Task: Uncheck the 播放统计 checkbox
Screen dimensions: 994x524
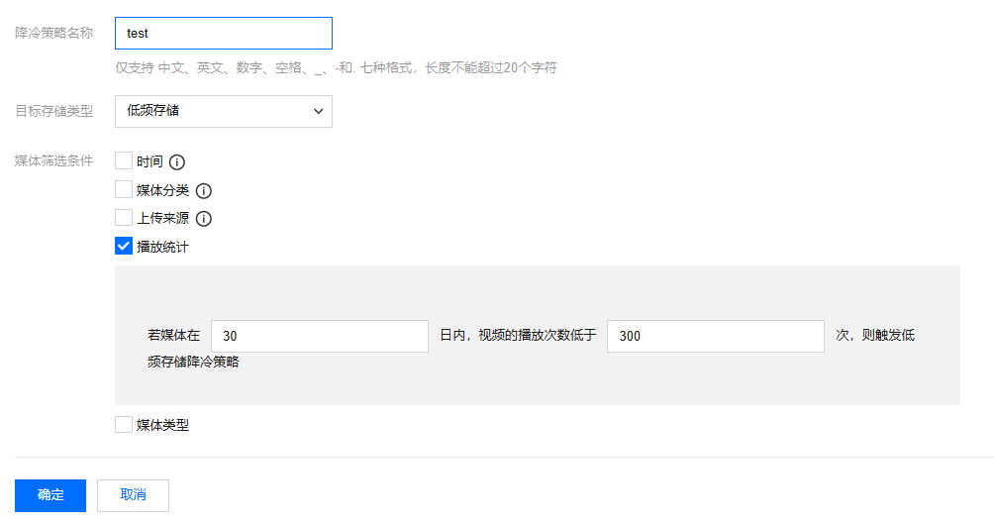Action: [124, 246]
